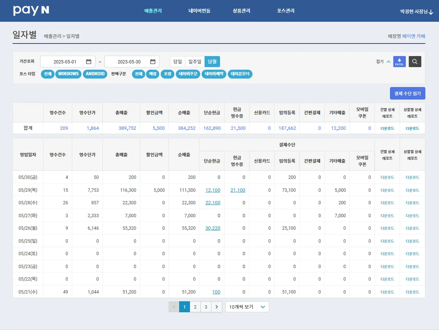The image size is (439, 330).
Task: Click the start date field 2025-05-01
Action: [65, 62]
